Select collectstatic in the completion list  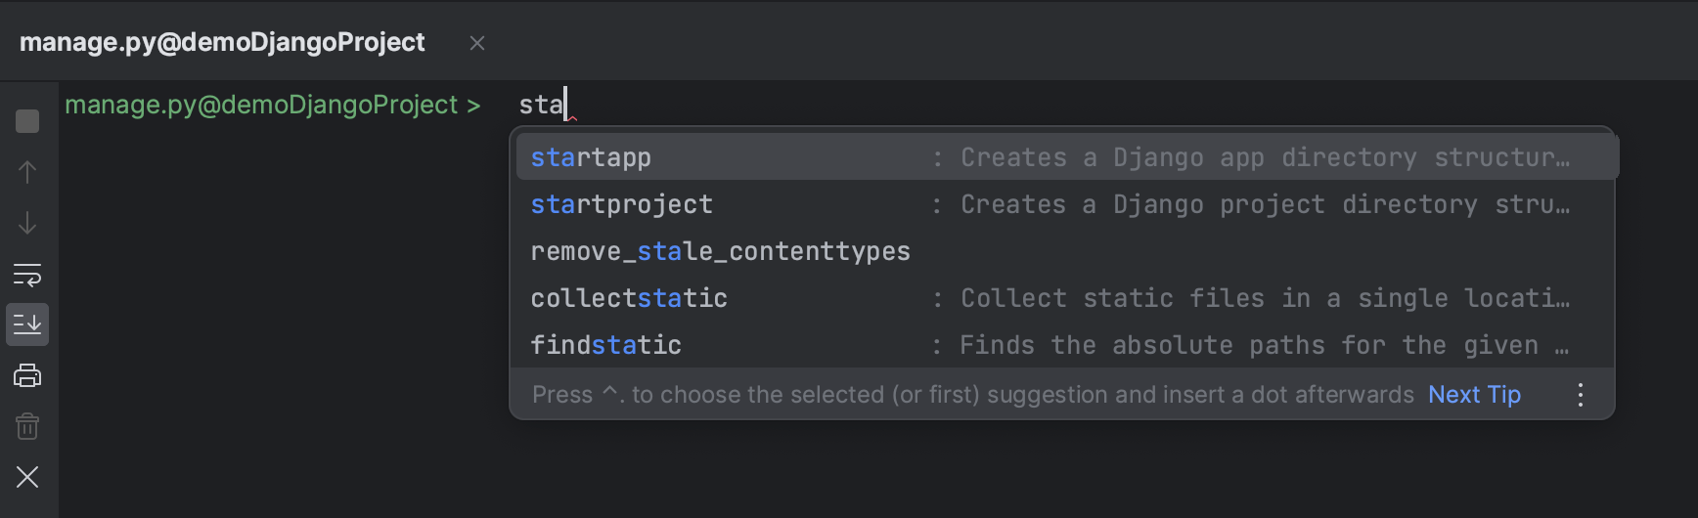[629, 298]
